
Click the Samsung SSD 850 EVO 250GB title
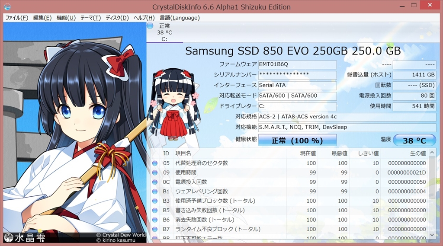[x=293, y=51]
